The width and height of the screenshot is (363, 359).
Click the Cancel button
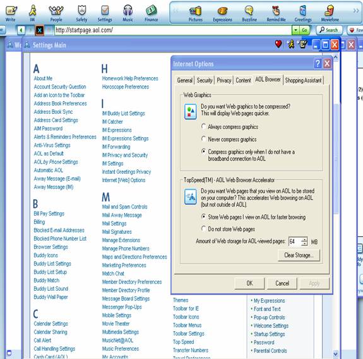(282, 283)
